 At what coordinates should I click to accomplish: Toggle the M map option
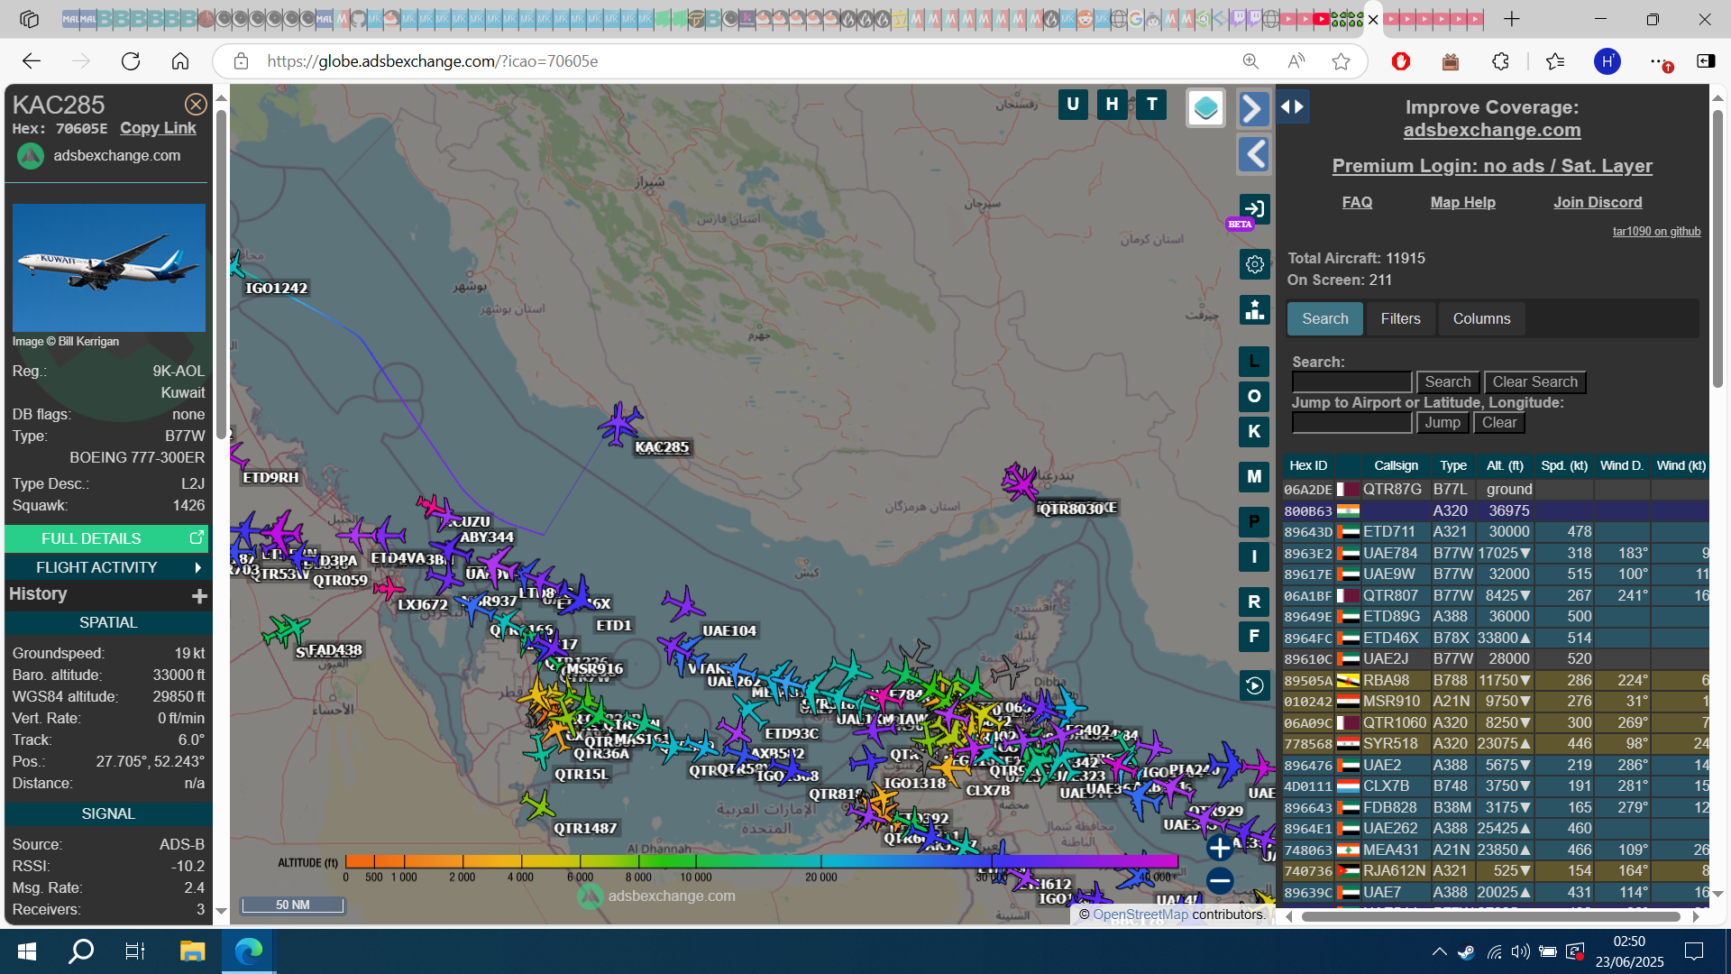[1254, 477]
